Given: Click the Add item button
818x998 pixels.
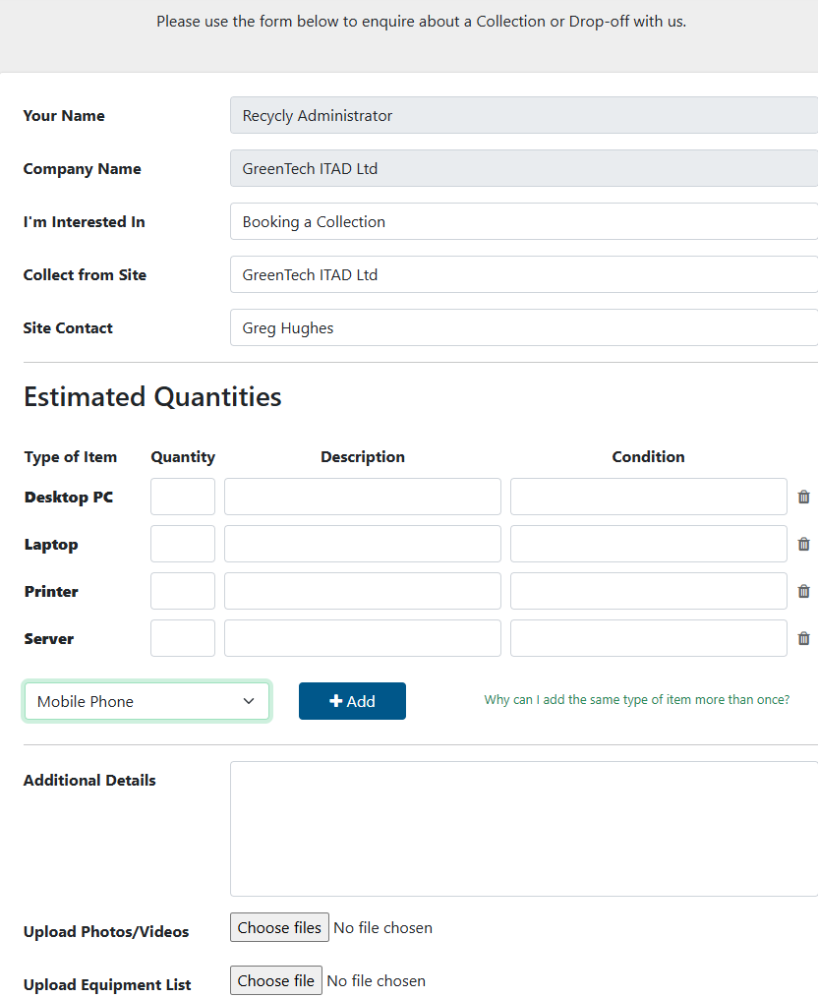Looking at the screenshot, I should tap(352, 701).
